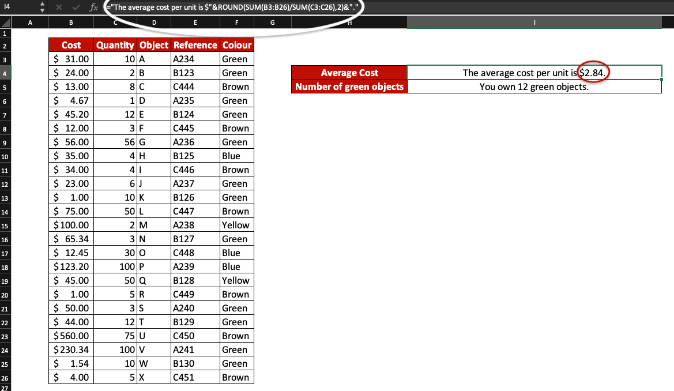Screen dimensions: 674x391
Task: Click the Insert Function fx icon
Action: pos(94,8)
